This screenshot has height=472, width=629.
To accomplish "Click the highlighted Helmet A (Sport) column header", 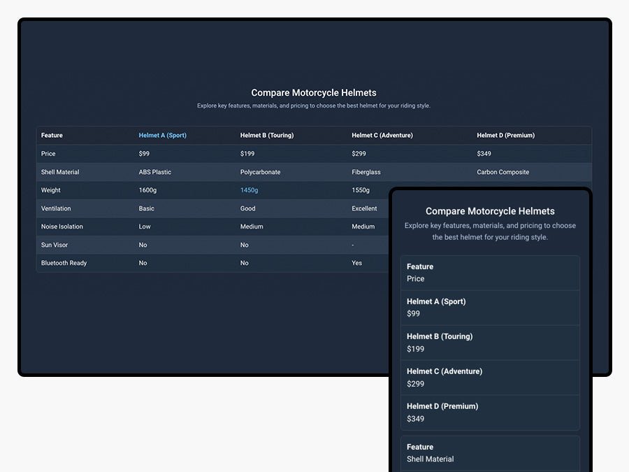I will point(162,136).
